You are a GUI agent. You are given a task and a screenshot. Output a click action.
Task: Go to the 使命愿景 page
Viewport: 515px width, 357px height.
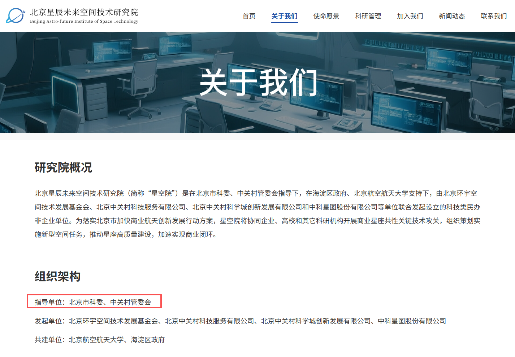326,16
